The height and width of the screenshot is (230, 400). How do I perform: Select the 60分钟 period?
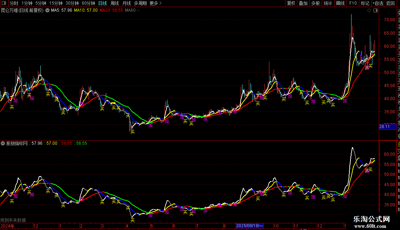coord(88,3)
